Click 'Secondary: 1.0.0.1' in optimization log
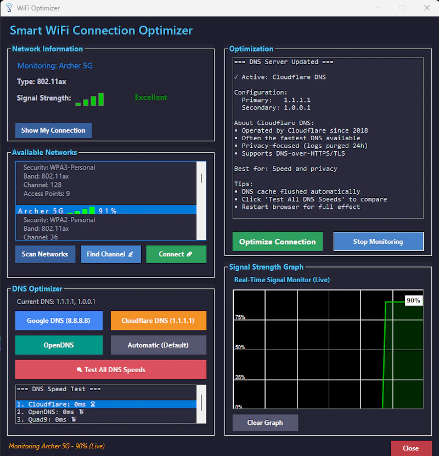Image resolution: width=439 pixels, height=456 pixels. (276, 107)
